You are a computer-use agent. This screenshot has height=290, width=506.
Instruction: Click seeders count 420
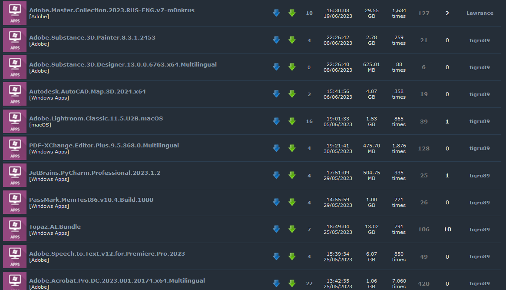424,284
